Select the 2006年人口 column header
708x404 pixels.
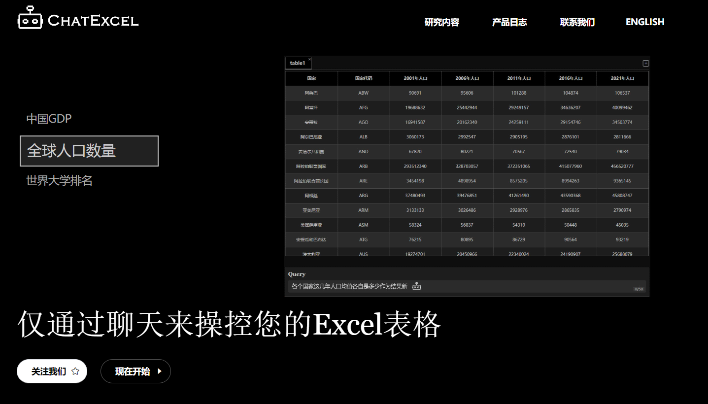[x=467, y=78]
